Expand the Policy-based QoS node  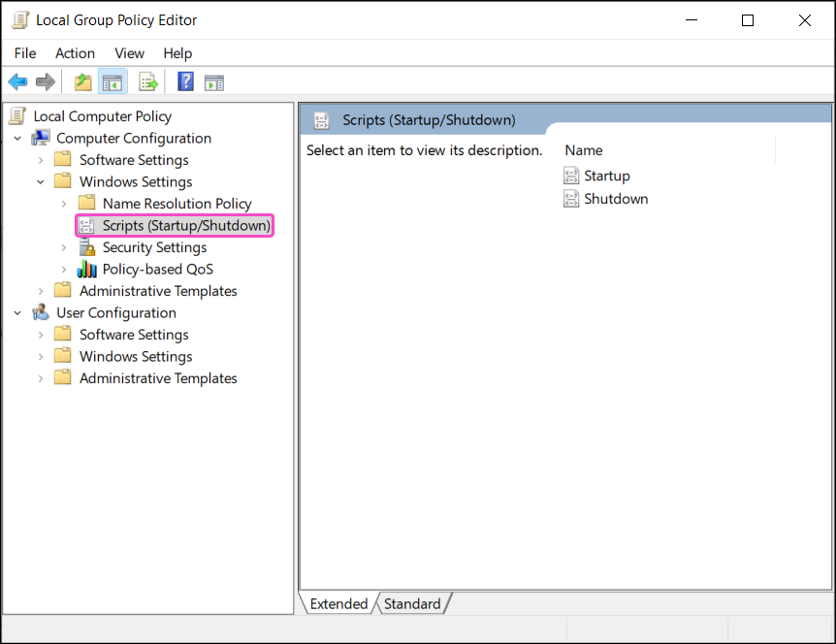pos(64,269)
